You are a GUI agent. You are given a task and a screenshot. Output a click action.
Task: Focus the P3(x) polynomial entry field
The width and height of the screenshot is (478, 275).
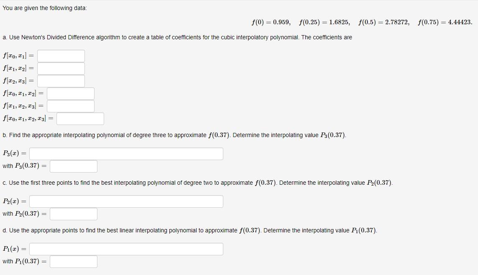(126, 154)
